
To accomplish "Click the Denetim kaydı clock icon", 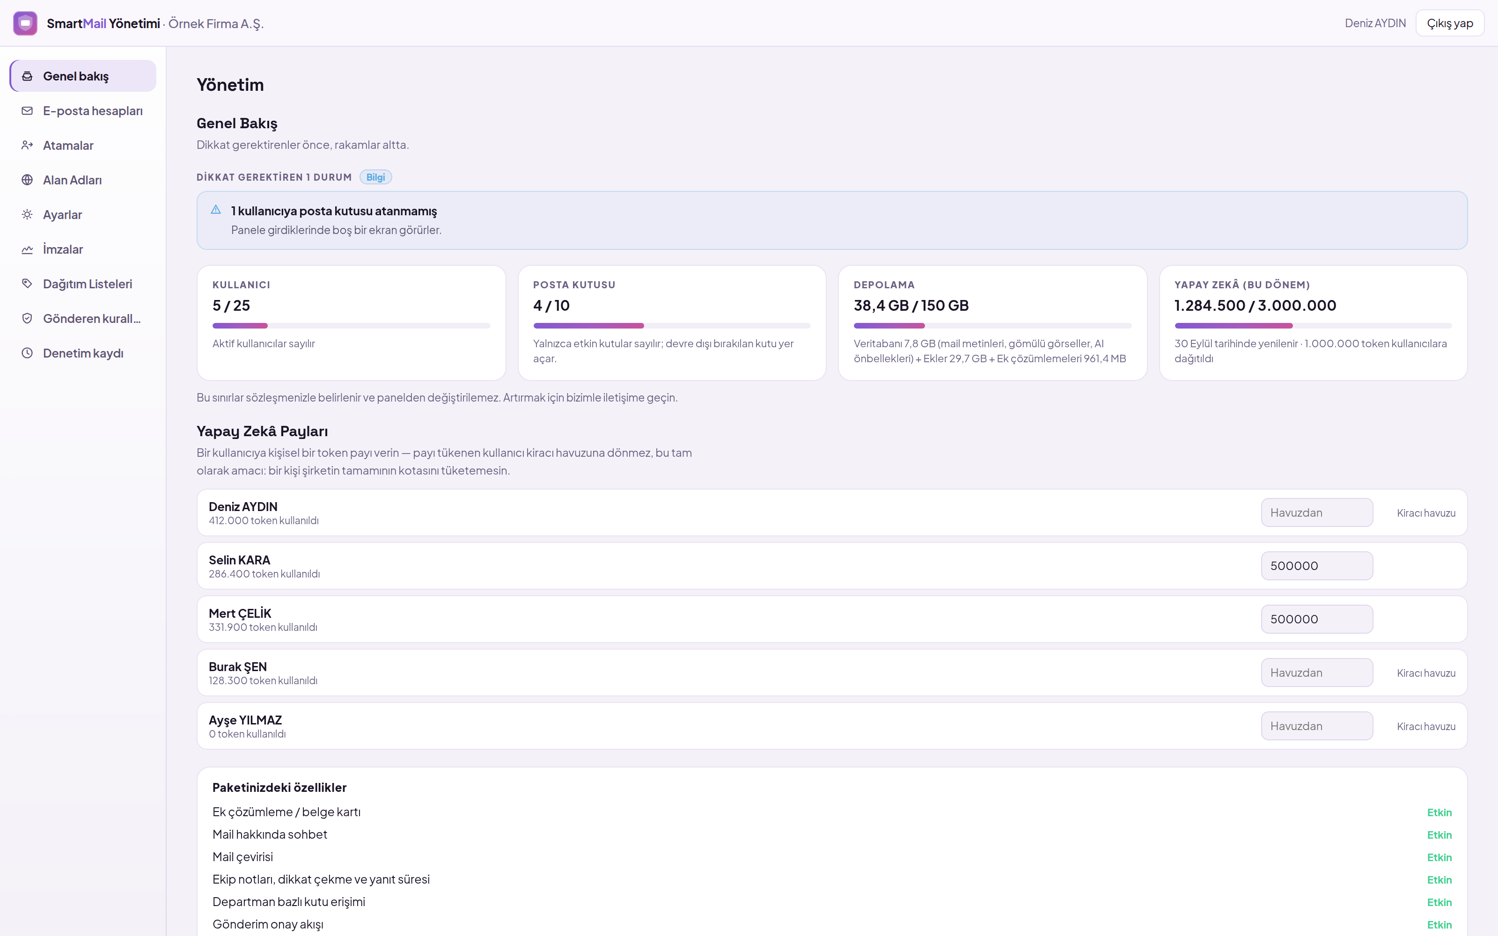I will point(27,353).
